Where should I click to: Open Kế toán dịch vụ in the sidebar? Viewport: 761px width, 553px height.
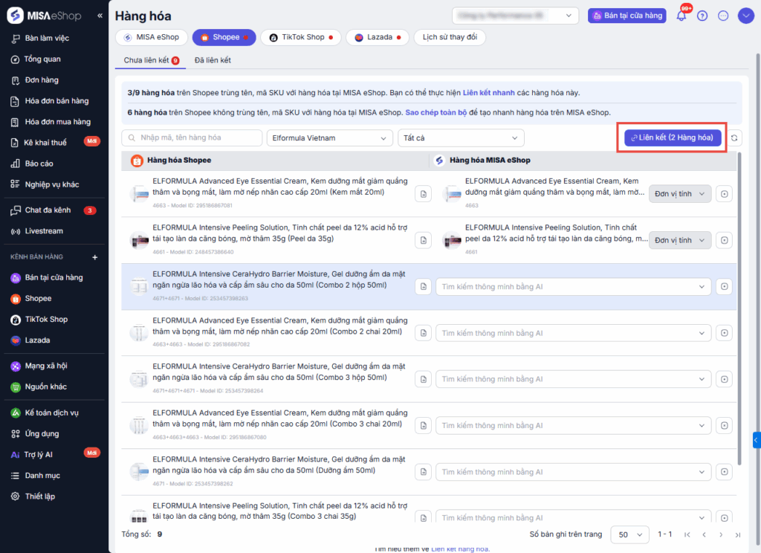click(x=51, y=413)
